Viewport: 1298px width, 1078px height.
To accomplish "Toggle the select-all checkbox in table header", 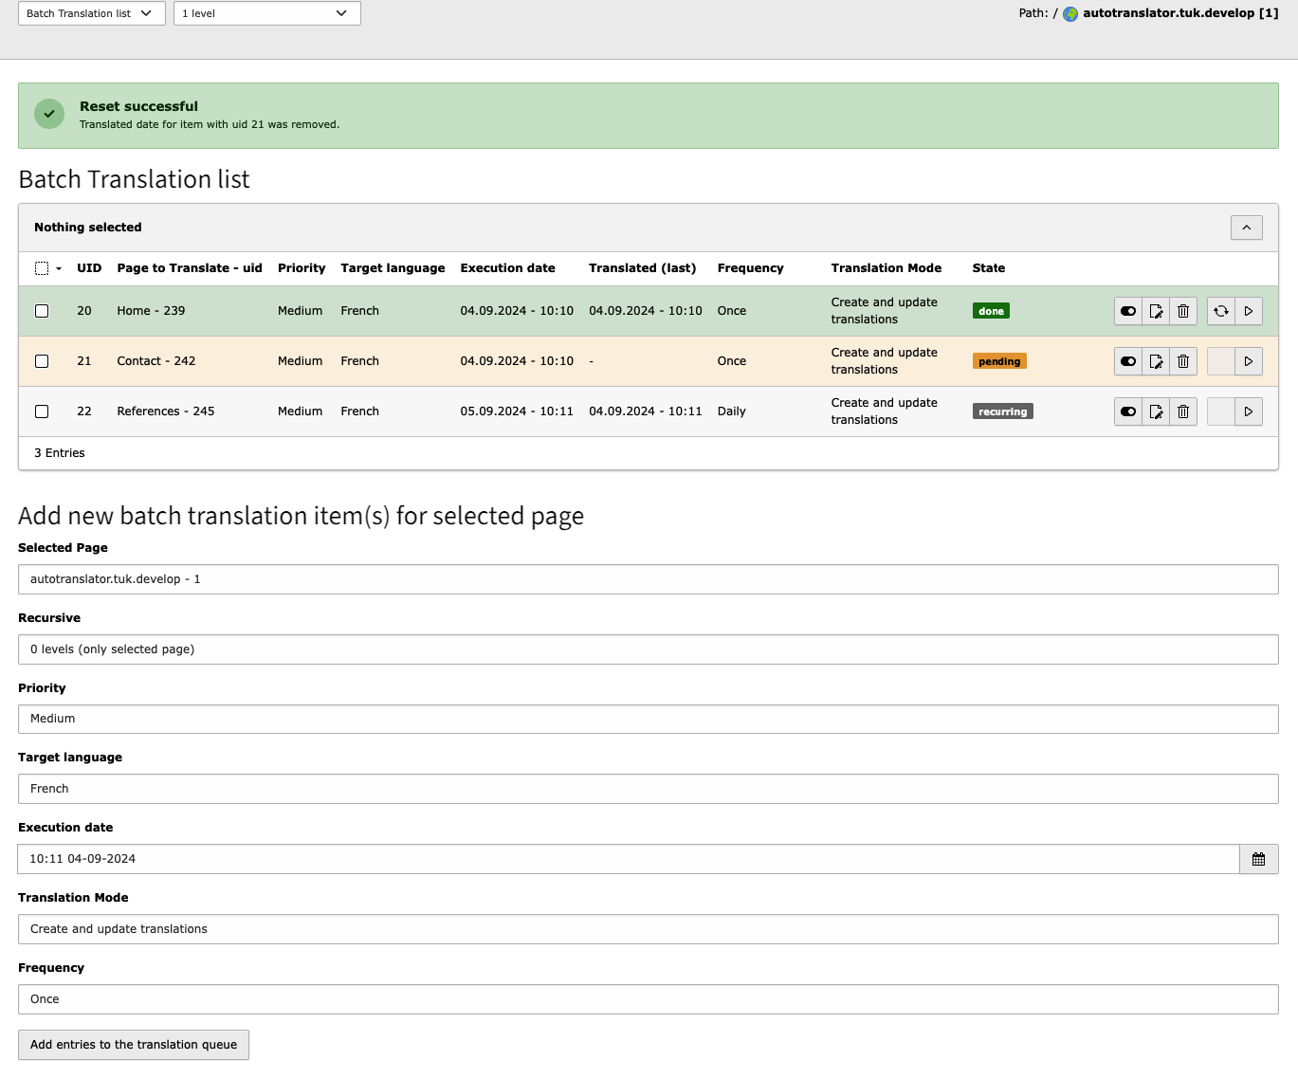I will (42, 268).
